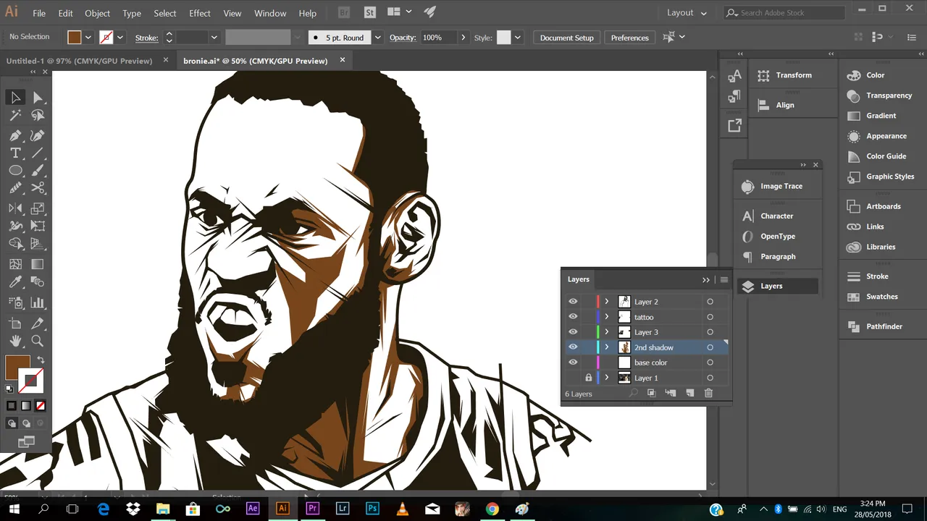The height and width of the screenshot is (521, 927).
Task: Select the Paintbrush tool
Action: [x=38, y=171]
